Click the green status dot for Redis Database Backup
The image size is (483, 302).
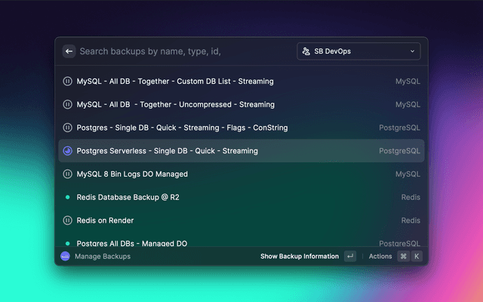point(67,197)
